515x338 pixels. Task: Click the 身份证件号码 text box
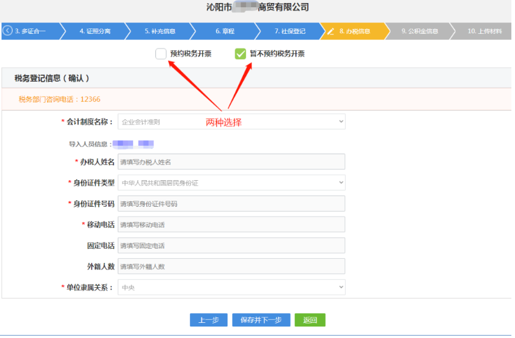click(231, 204)
